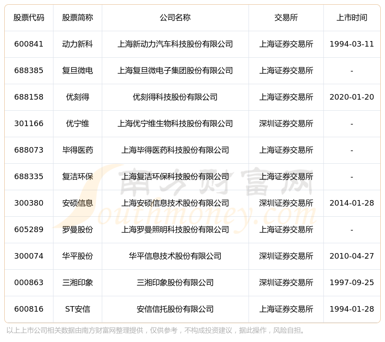385x342 pixels.
Task: Click the 股票简称 column header
Action: (77, 18)
